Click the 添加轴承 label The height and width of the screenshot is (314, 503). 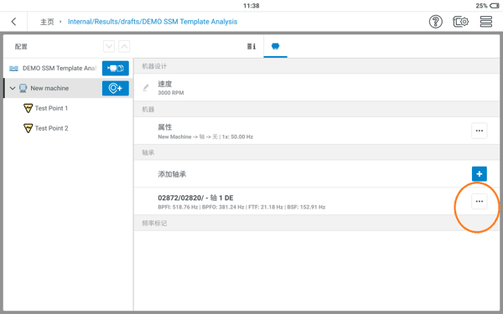tap(172, 174)
